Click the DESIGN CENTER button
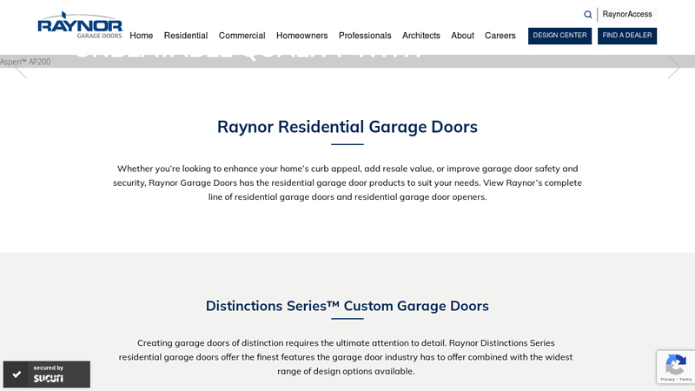The width and height of the screenshot is (695, 391). click(559, 36)
